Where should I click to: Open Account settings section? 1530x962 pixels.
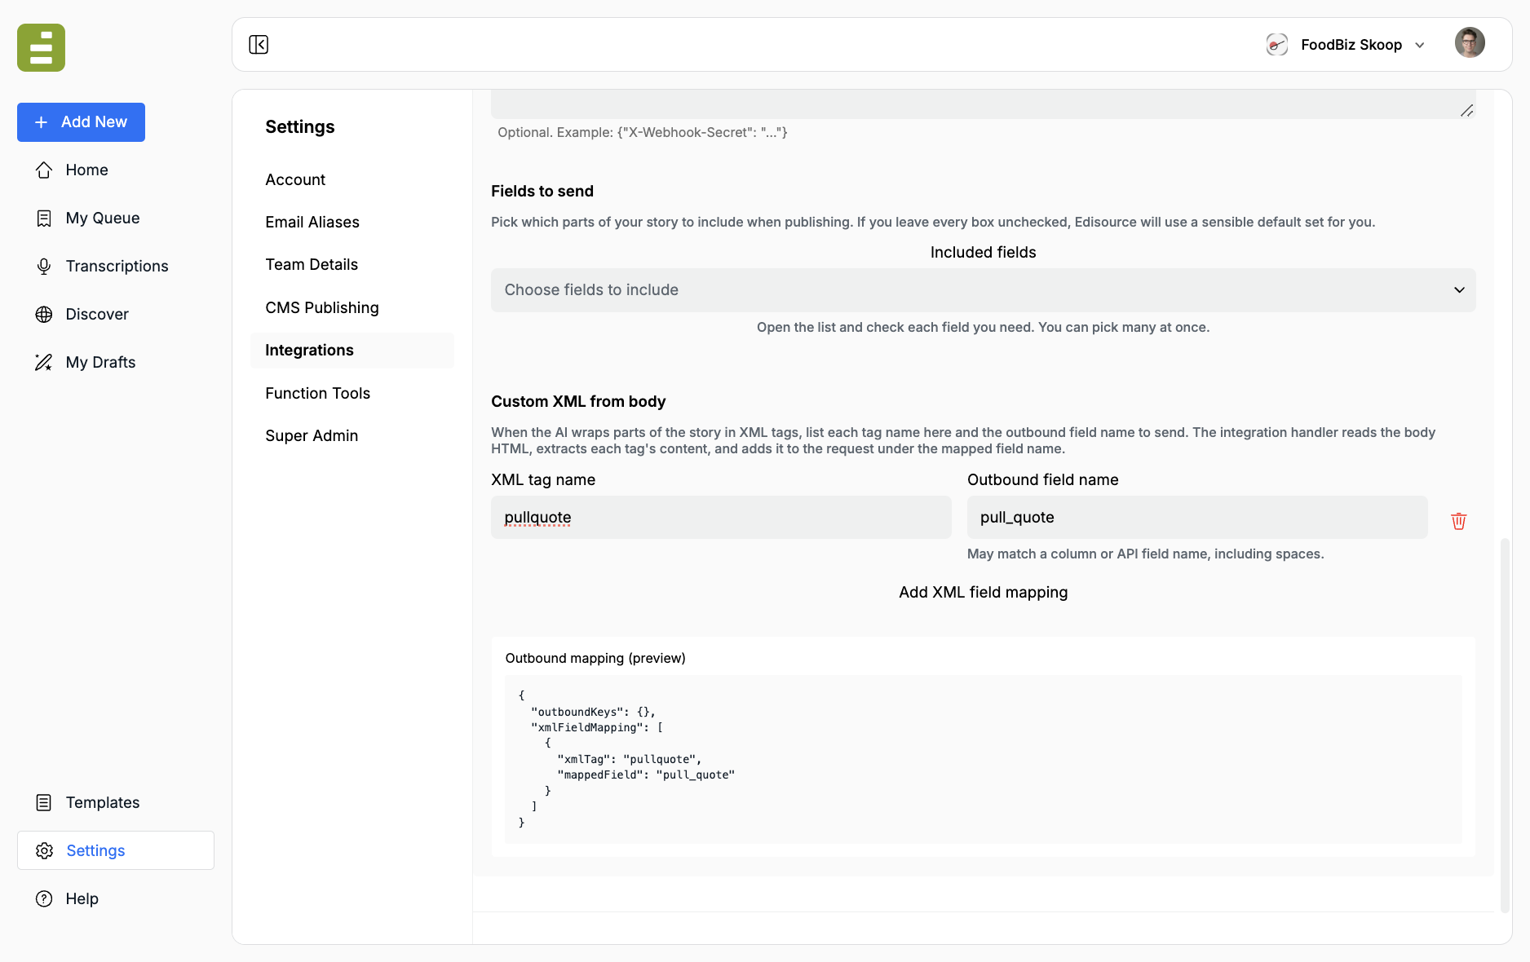[294, 179]
